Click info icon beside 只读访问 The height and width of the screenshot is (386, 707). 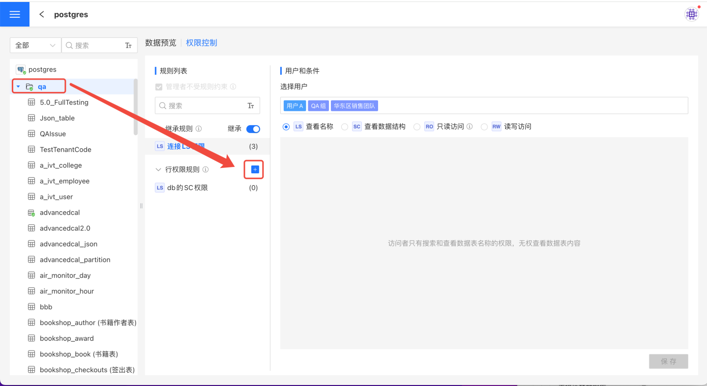469,127
